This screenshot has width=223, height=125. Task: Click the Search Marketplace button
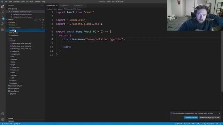click(x=191, y=118)
